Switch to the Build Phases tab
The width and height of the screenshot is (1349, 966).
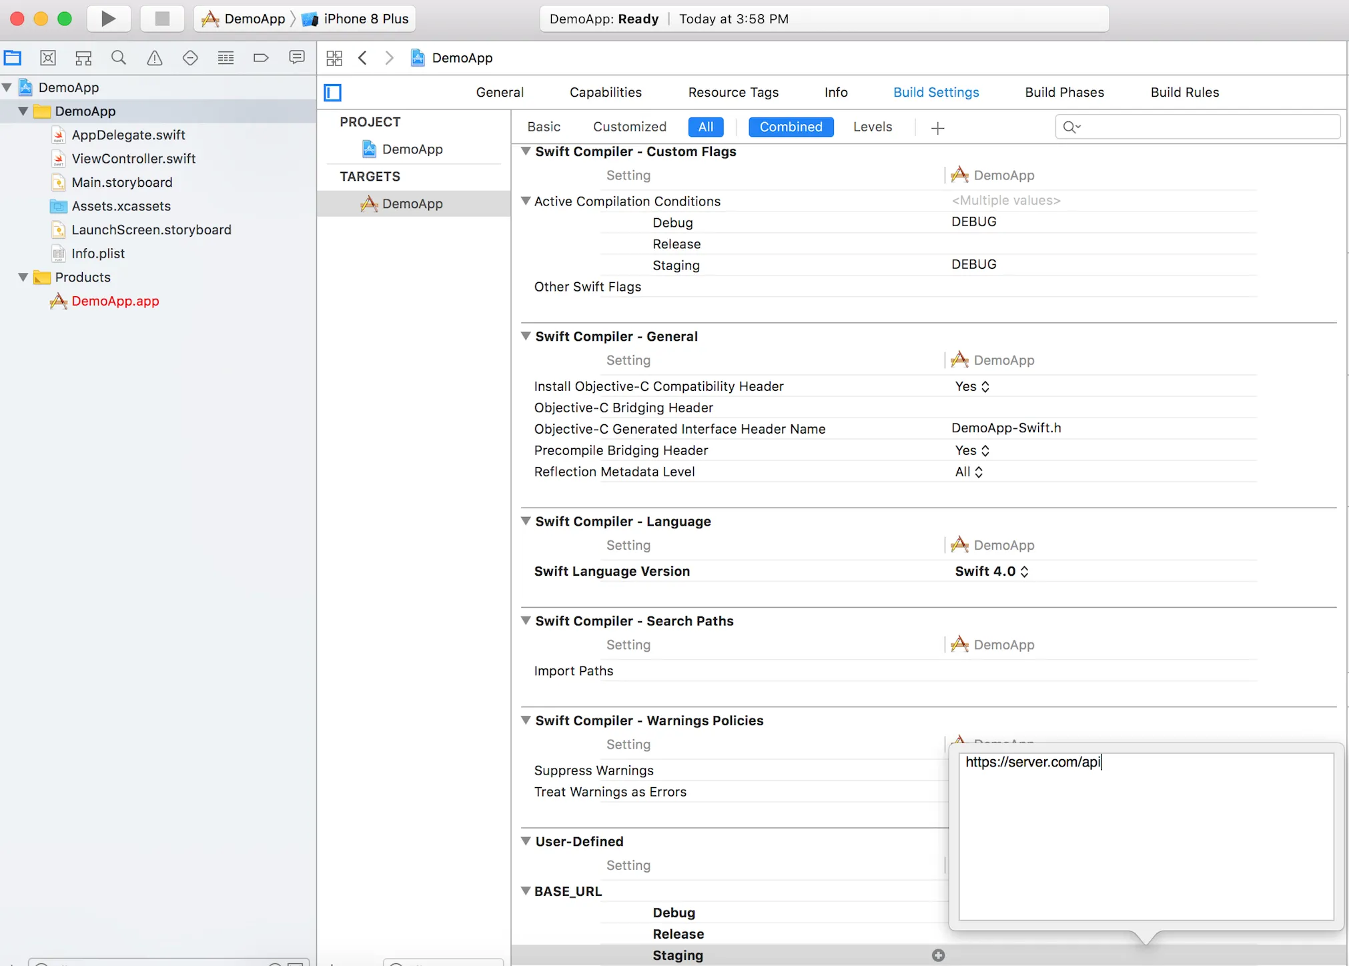pos(1064,92)
